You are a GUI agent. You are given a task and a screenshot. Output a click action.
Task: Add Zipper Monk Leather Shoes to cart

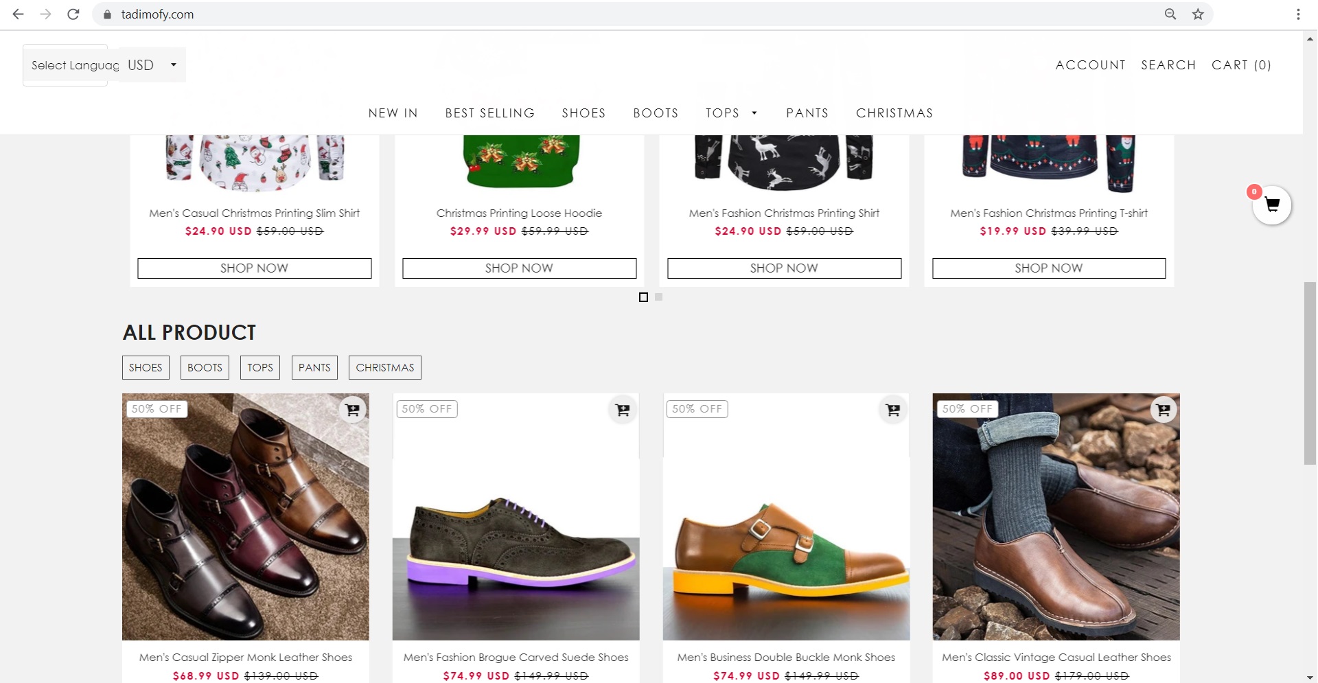(352, 410)
